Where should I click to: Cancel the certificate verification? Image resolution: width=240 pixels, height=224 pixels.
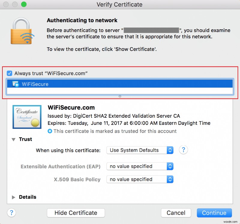176,213
